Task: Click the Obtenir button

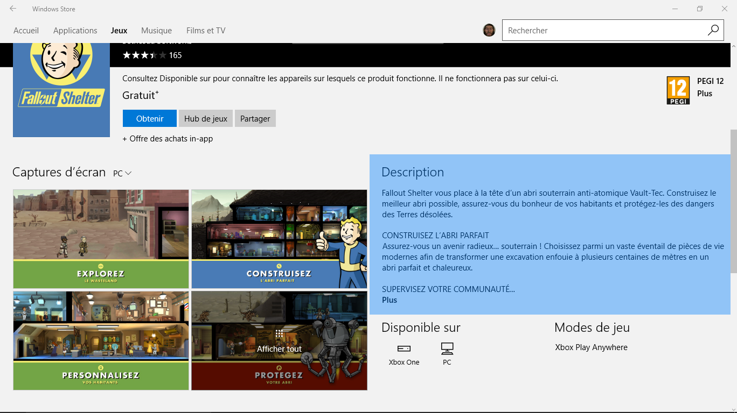Action: pyautogui.click(x=150, y=118)
